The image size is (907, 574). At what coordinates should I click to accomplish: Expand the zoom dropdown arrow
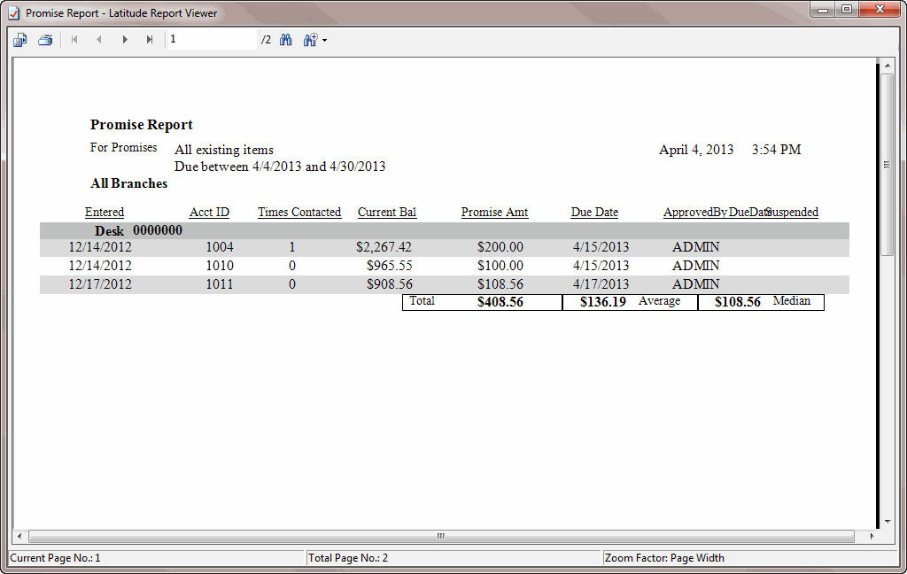click(x=325, y=41)
